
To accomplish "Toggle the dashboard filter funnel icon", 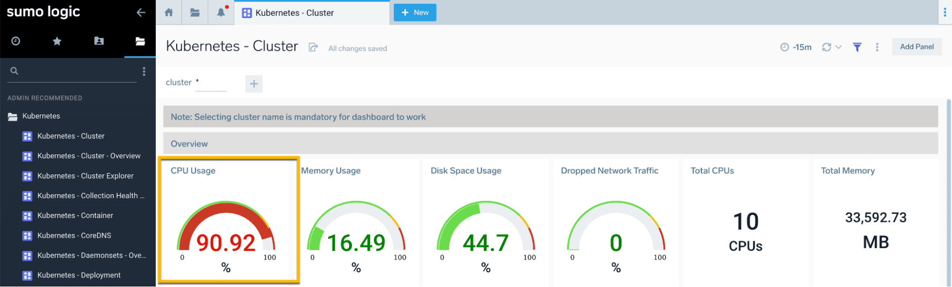I will click(x=857, y=47).
